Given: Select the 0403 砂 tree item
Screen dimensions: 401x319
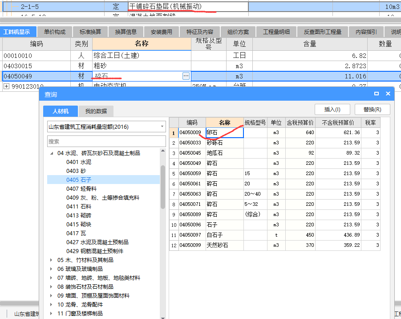Looking at the screenshot, I should pyautogui.click(x=76, y=171).
